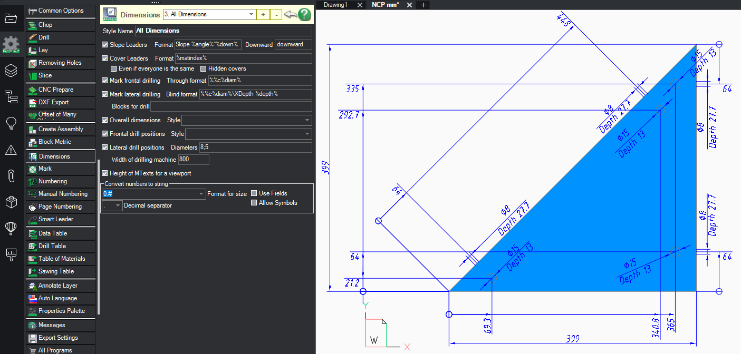Screen dimensions: 741x354
Task: Launch the Chop tool
Action: coord(61,25)
